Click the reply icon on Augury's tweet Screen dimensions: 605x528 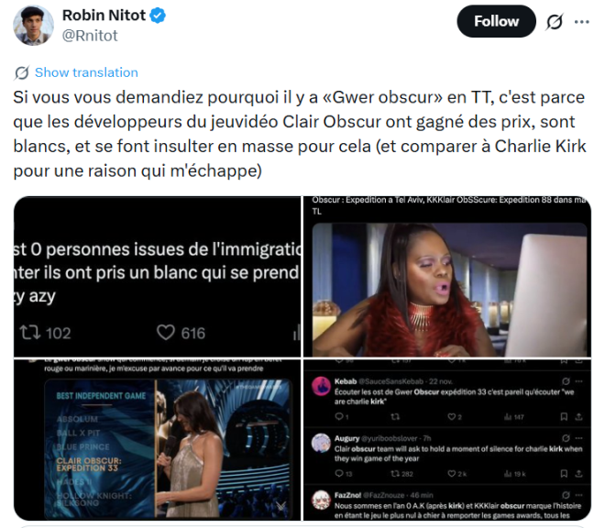339,474
